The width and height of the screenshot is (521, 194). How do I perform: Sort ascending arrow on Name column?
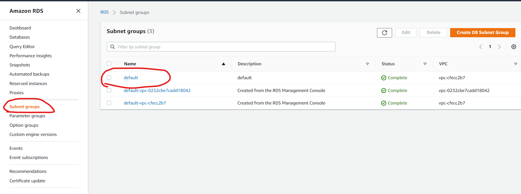(x=223, y=64)
